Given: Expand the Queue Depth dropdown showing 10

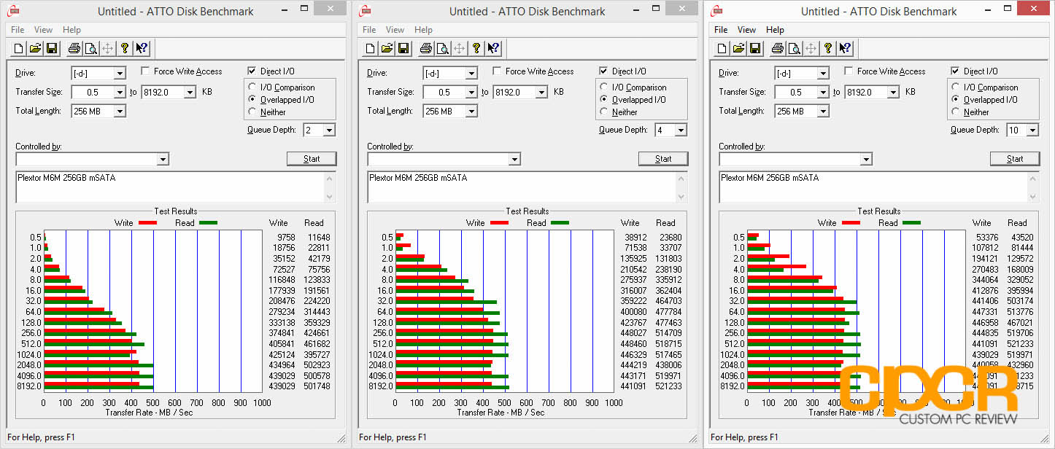Looking at the screenshot, I should pos(1032,130).
